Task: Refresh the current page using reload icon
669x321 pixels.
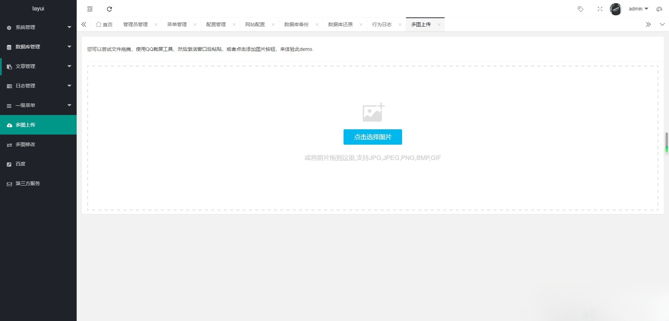Action: point(109,9)
